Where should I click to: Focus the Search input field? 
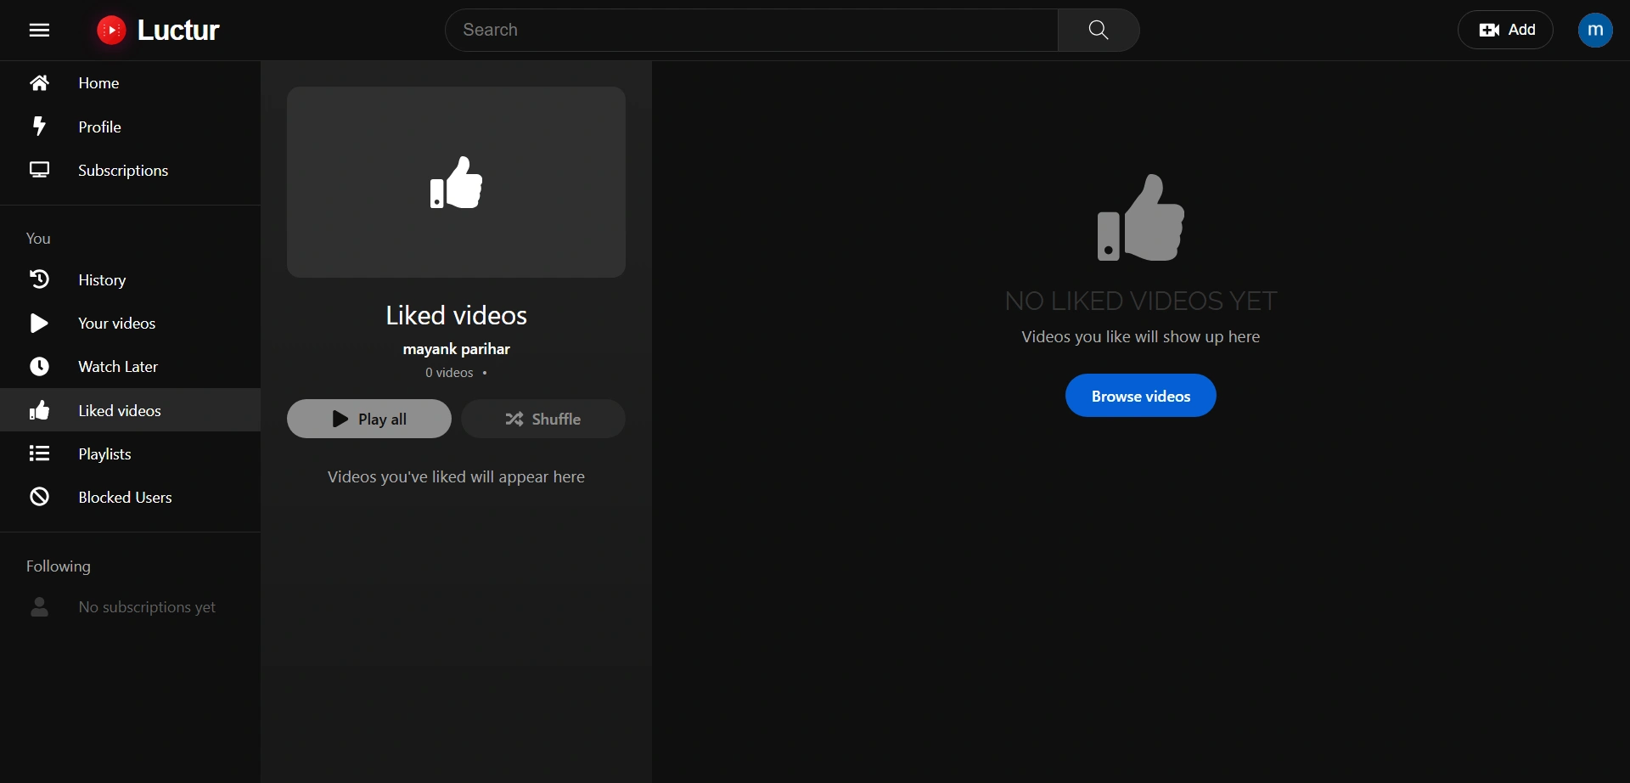coord(751,31)
